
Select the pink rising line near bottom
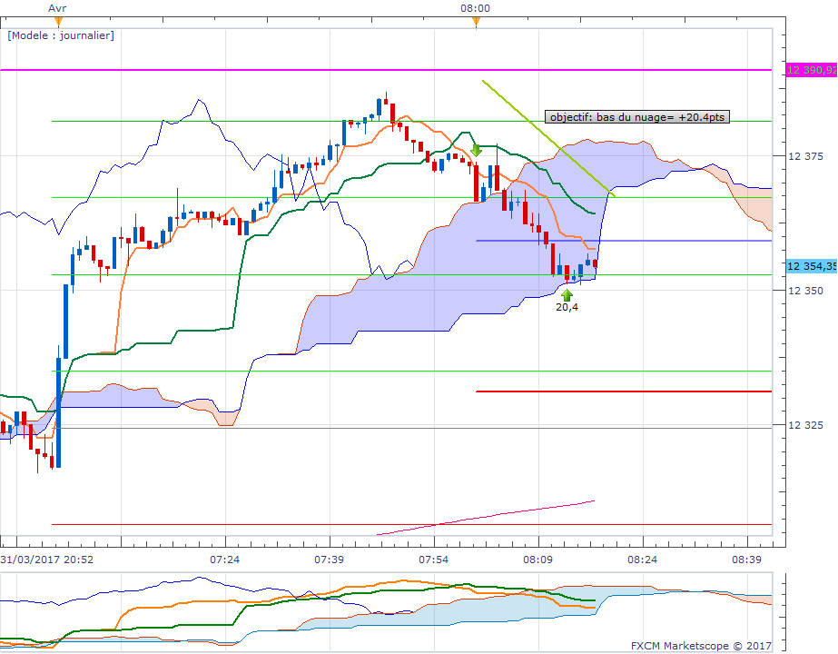486,518
